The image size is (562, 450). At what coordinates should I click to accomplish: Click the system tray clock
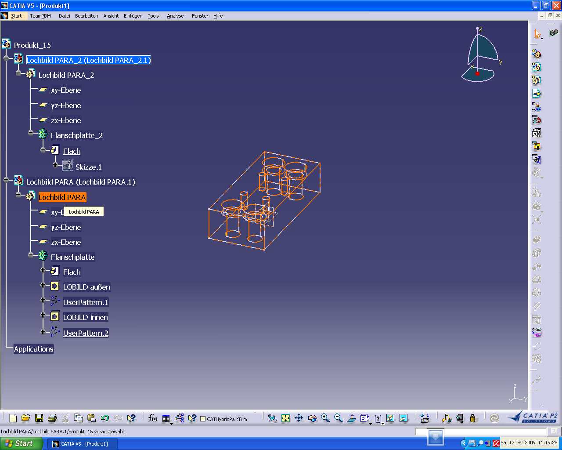[529, 443]
